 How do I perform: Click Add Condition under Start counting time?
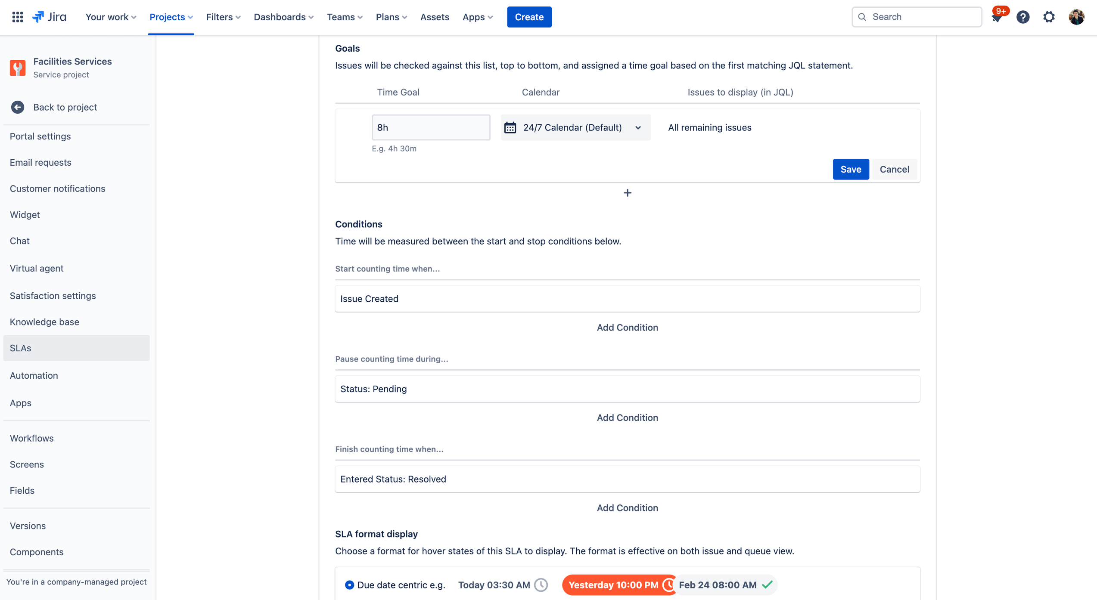coord(627,328)
